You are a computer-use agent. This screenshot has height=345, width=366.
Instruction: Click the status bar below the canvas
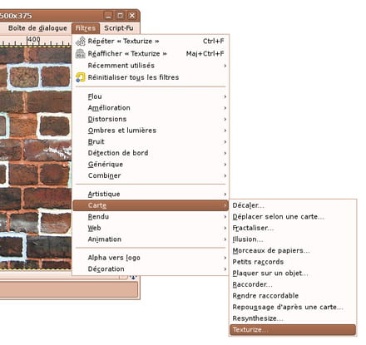coord(68,289)
